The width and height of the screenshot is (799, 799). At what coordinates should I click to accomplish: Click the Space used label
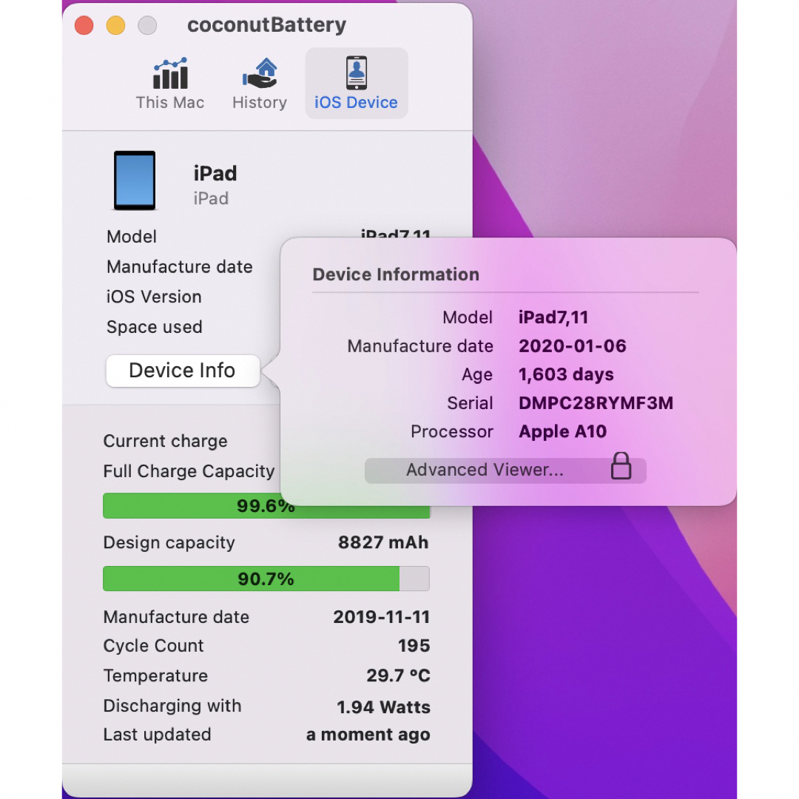coord(155,327)
